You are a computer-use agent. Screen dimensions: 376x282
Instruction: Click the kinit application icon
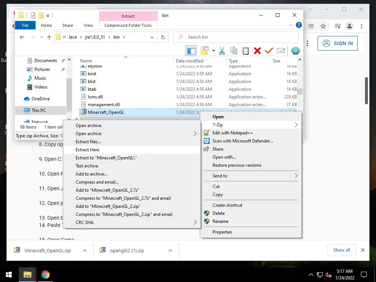click(x=83, y=73)
